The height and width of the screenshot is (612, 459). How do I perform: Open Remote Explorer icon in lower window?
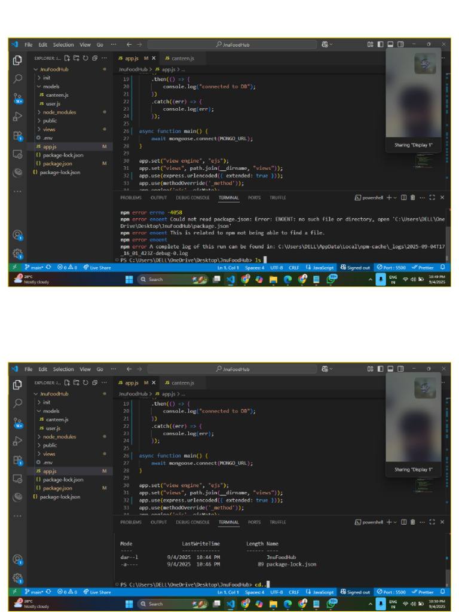coord(17,479)
